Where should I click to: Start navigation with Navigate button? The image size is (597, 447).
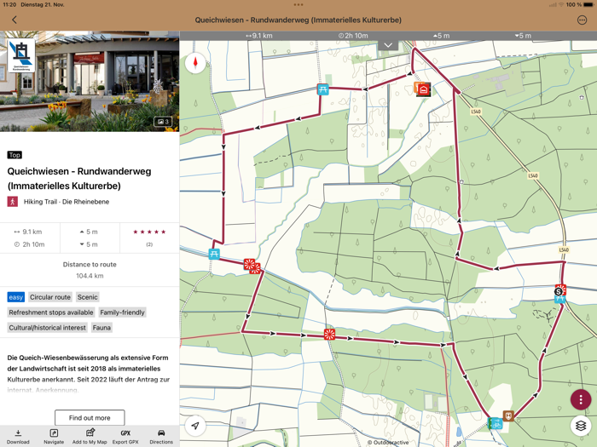click(54, 437)
